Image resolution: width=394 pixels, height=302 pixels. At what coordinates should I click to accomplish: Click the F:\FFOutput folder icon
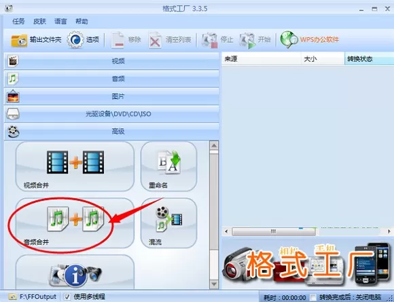[12, 297]
